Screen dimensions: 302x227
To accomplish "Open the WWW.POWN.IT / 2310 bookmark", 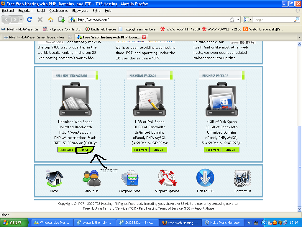I will pyautogui.click(x=180, y=29).
